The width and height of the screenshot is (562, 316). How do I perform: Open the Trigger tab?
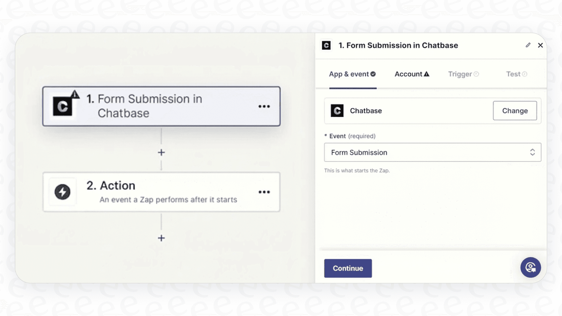(461, 74)
